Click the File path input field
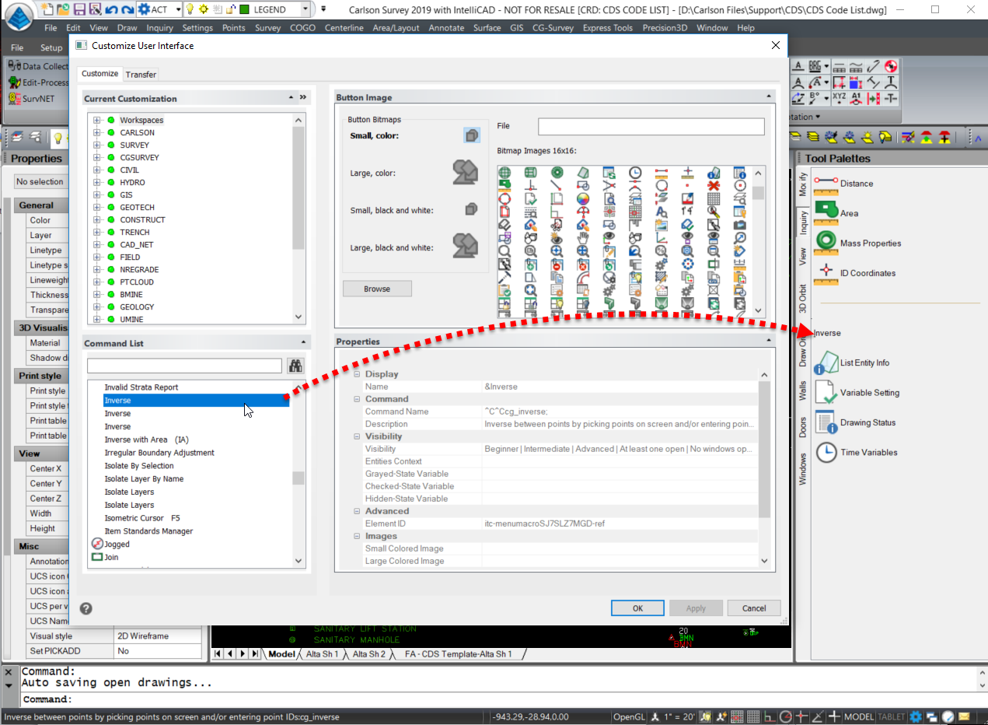The height and width of the screenshot is (725, 988). (x=651, y=126)
